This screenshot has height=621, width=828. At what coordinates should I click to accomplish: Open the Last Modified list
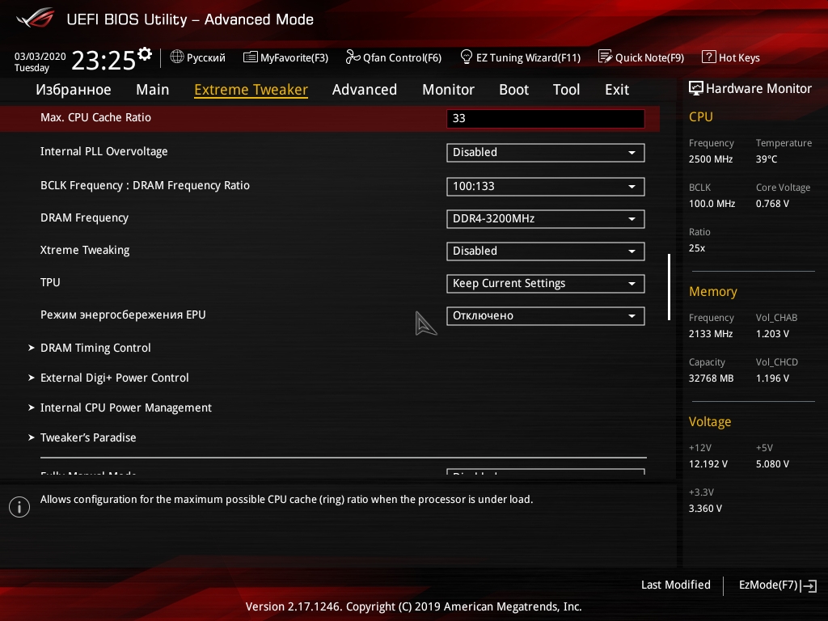[x=675, y=585]
